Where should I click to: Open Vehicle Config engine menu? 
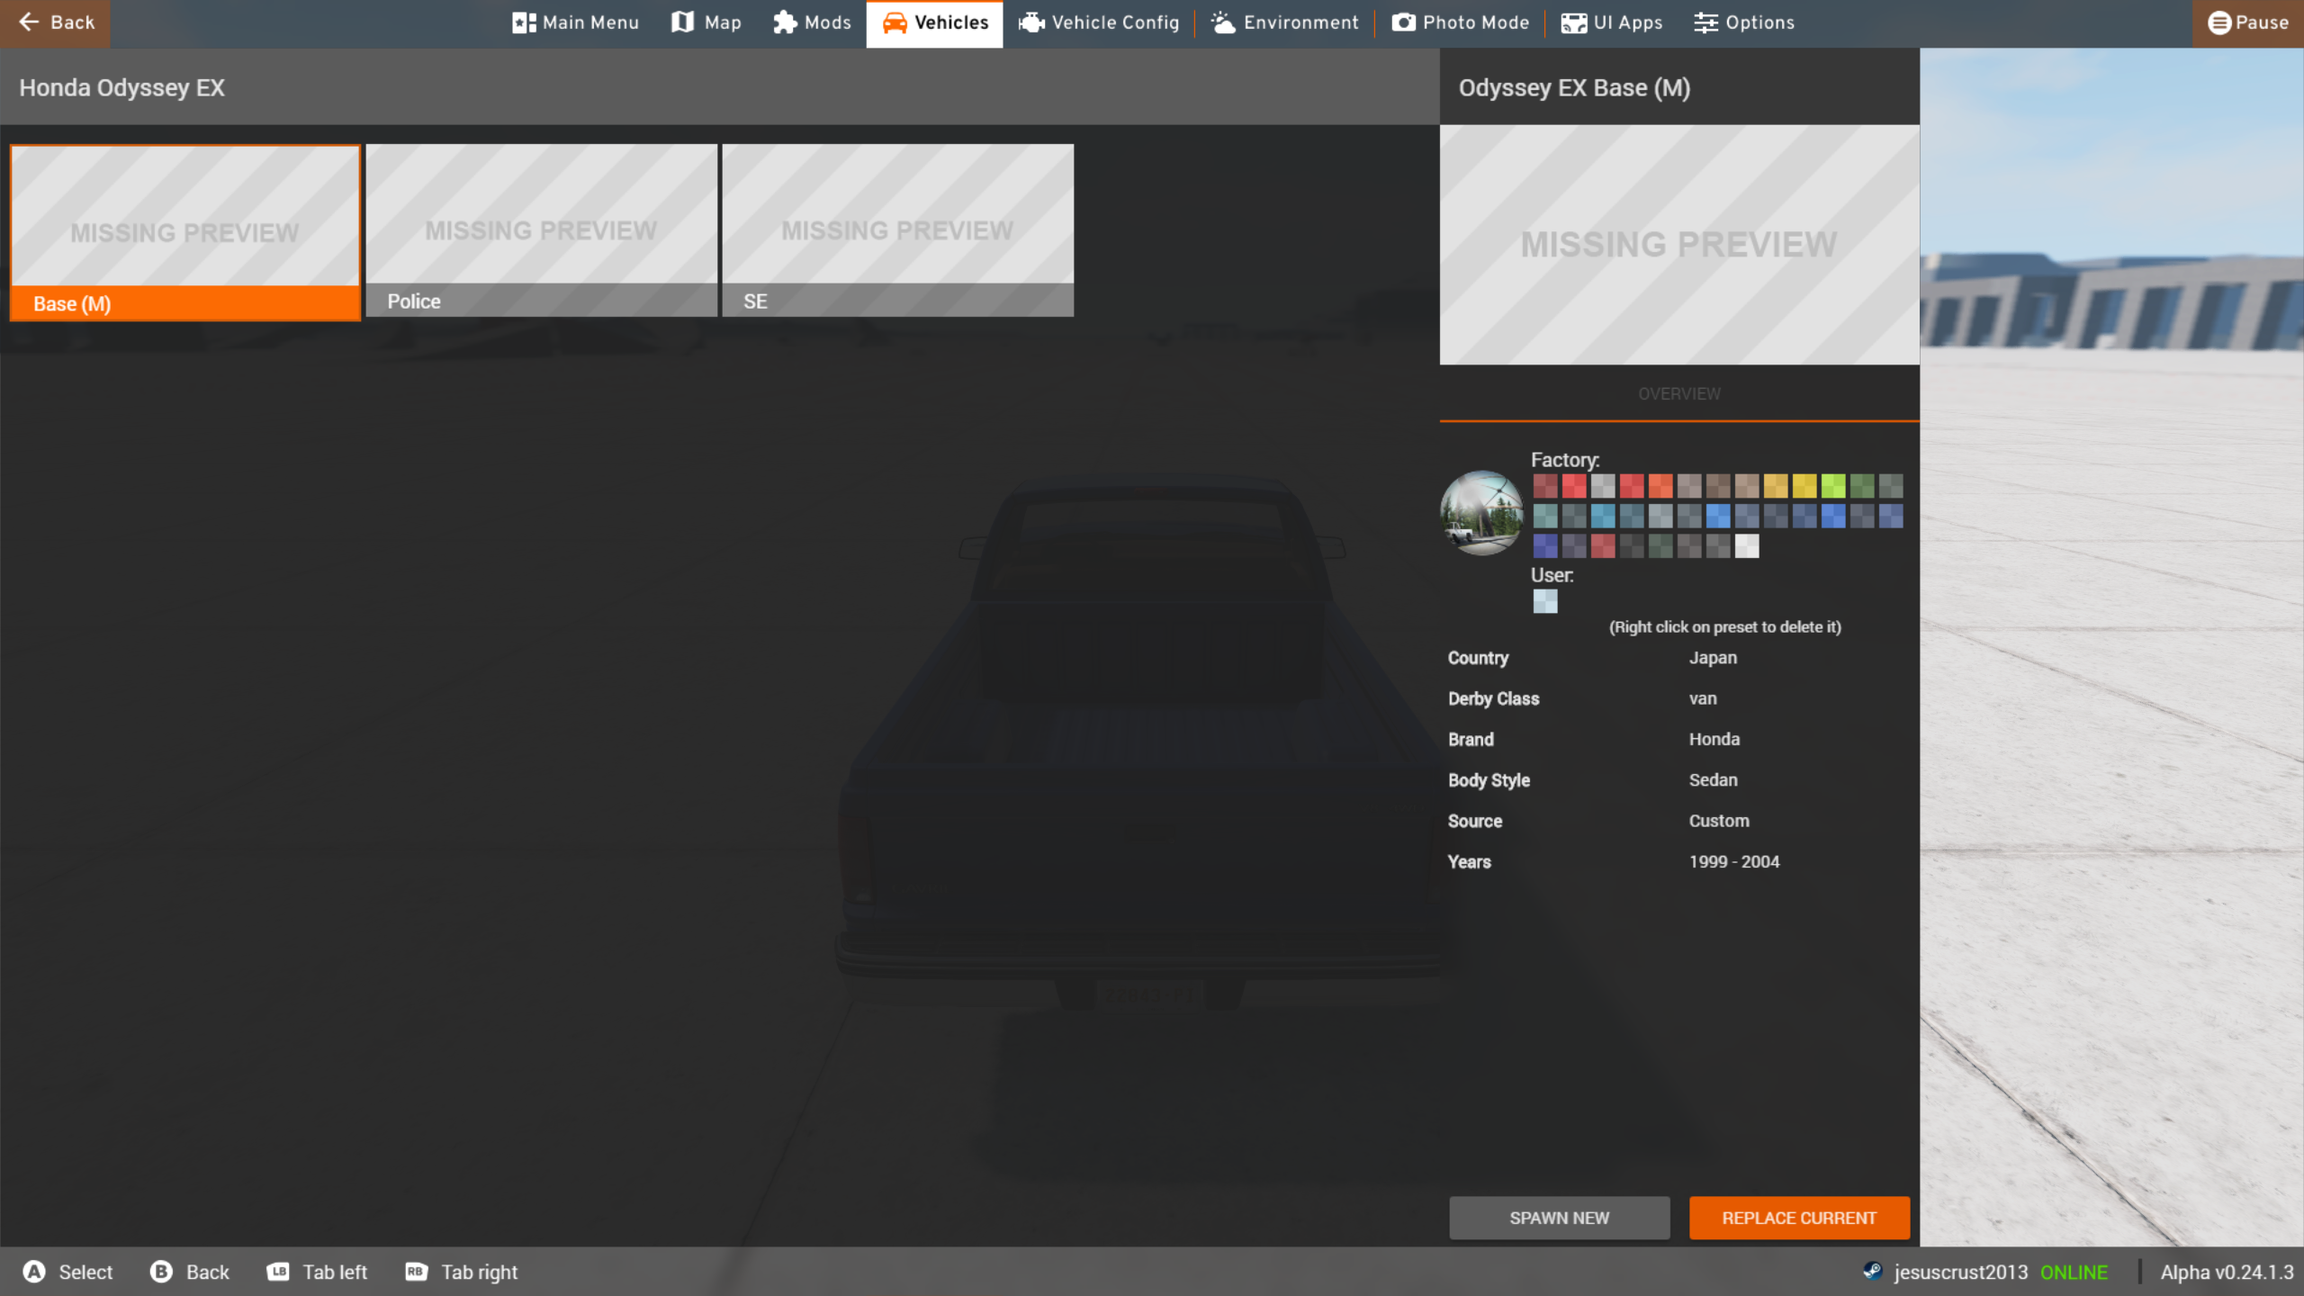(x=1099, y=22)
